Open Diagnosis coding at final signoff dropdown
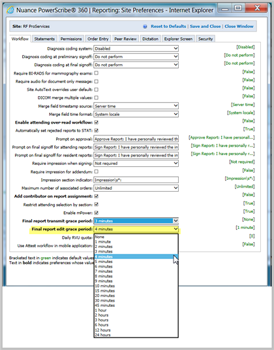The width and height of the screenshot is (274, 350). pyautogui.click(x=136, y=65)
